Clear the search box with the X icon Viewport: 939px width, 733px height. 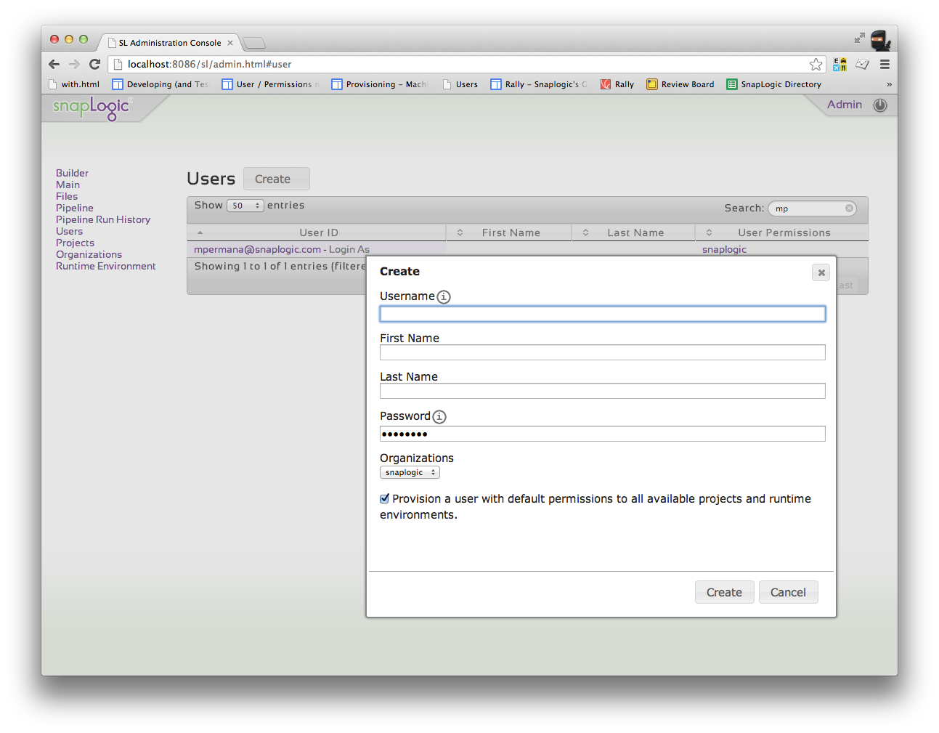(849, 208)
